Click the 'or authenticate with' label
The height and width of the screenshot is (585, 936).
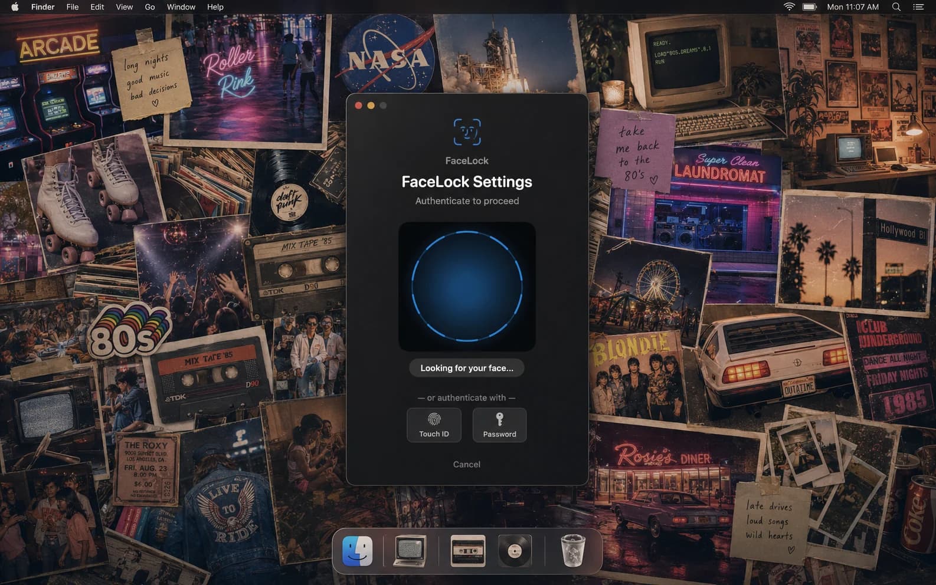point(466,398)
